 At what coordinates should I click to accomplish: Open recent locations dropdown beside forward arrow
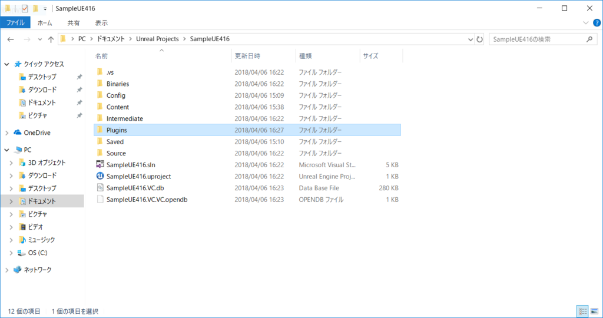40,39
